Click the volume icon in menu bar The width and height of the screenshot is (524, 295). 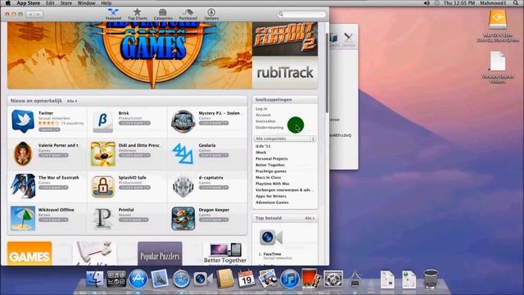[427, 3]
